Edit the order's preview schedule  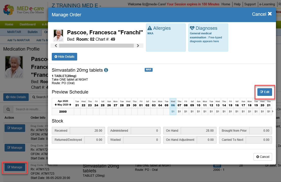click(265, 92)
